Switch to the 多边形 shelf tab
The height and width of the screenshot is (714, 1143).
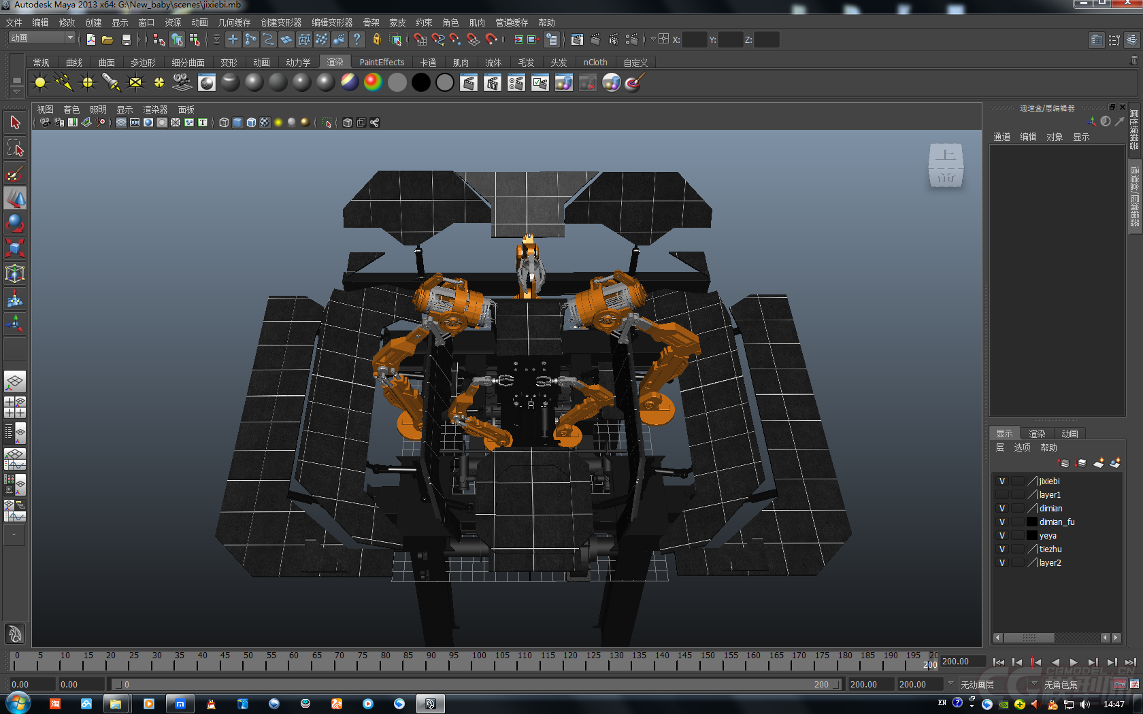pos(143,63)
